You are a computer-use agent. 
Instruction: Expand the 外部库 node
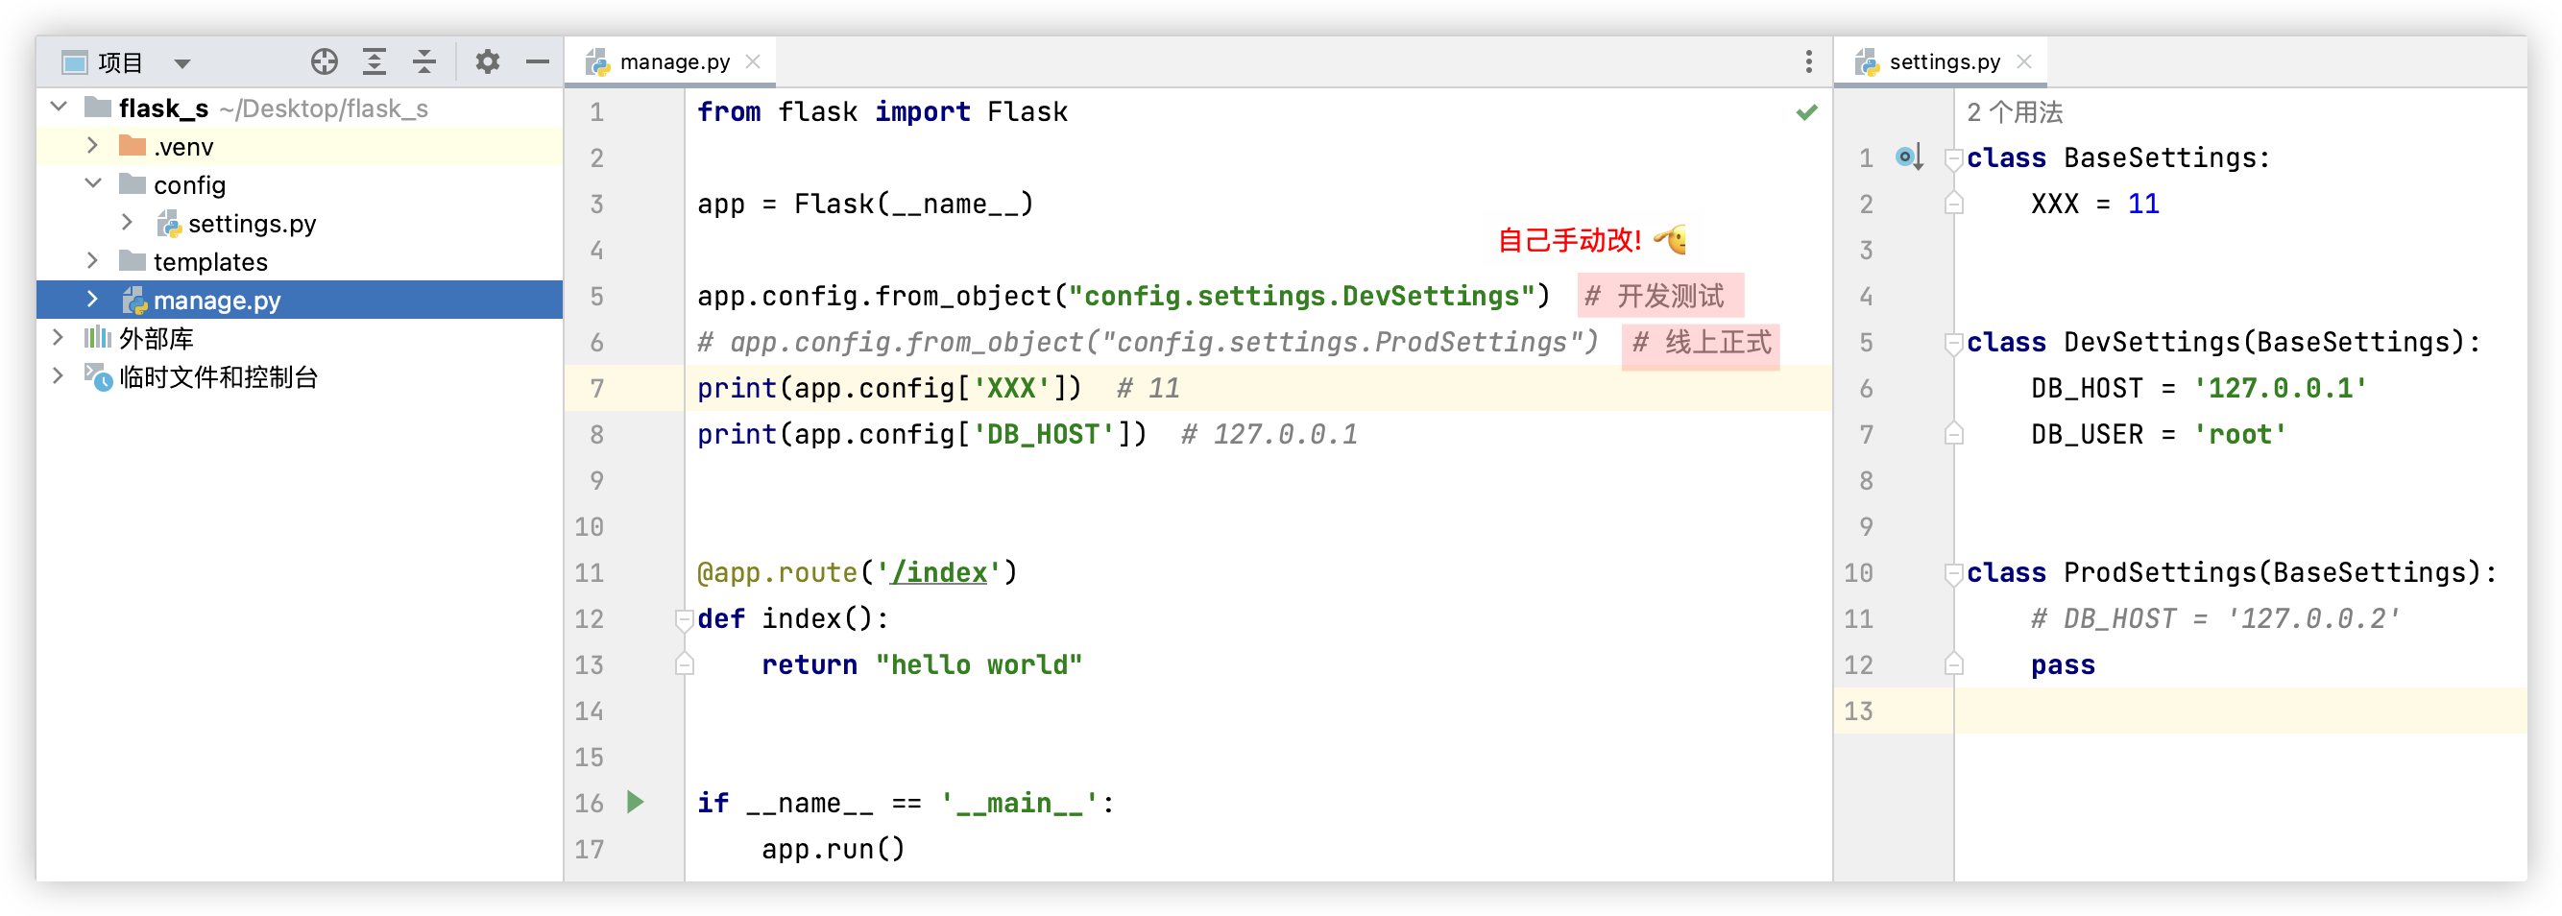58,338
